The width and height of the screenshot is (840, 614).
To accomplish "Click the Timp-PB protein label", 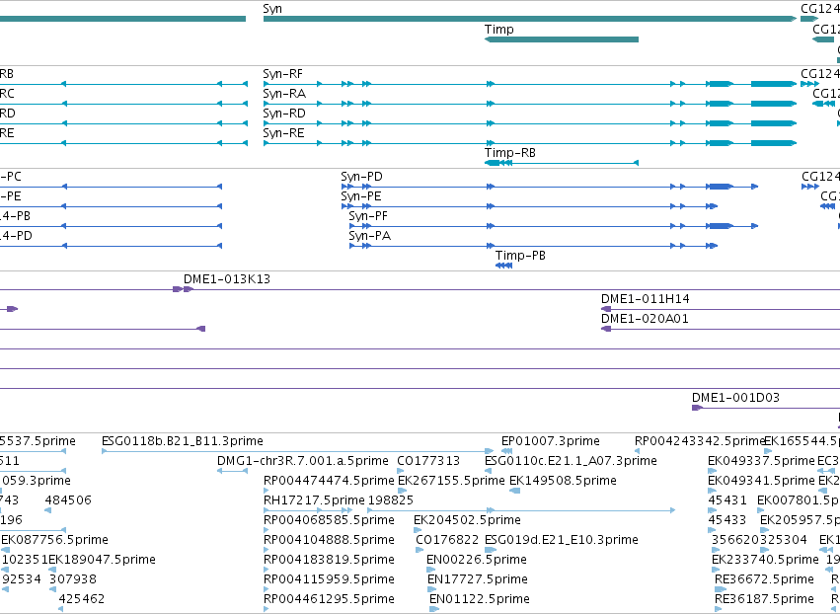I will pos(520,256).
